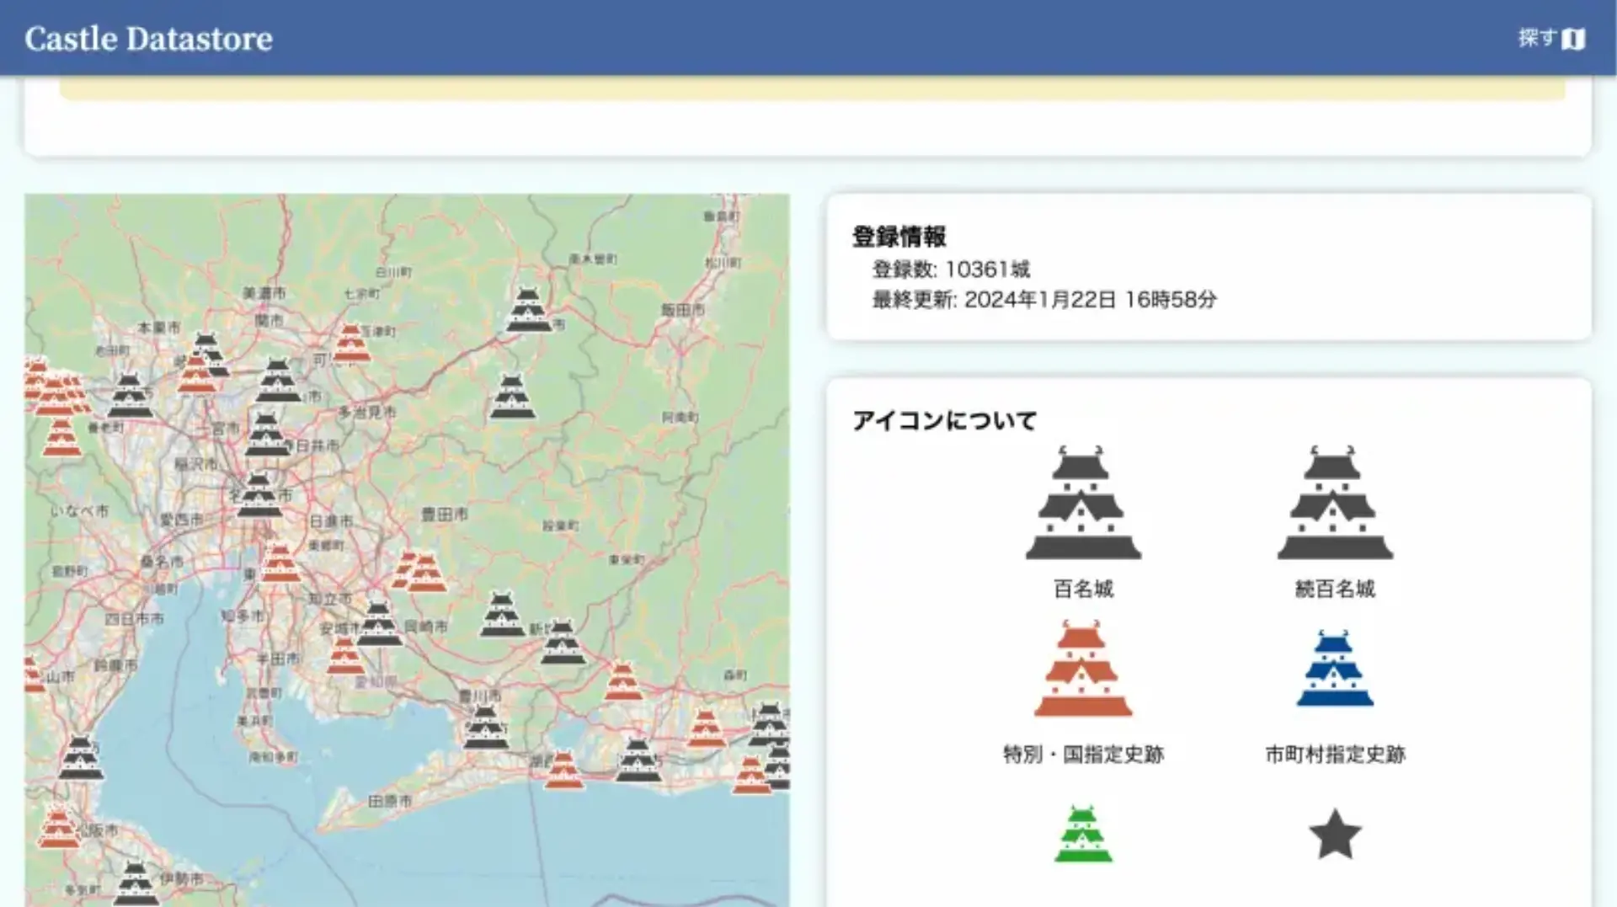1617x907 pixels.
Task: Click black castle marker at 岡崎市
Action: pos(378,624)
